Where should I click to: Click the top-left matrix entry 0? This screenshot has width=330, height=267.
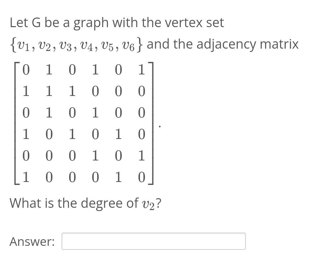point(25,69)
